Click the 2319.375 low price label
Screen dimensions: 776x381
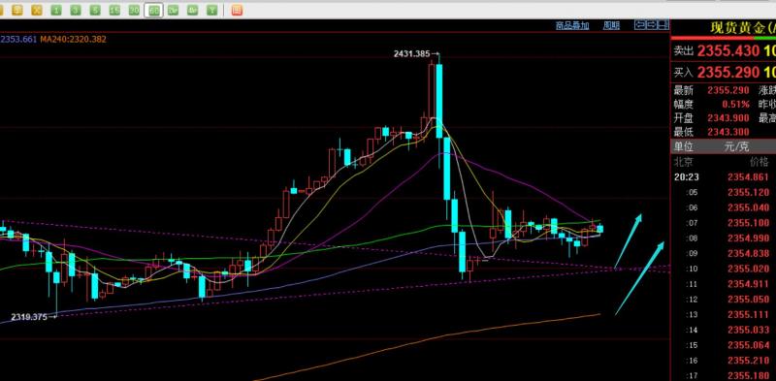(x=29, y=317)
